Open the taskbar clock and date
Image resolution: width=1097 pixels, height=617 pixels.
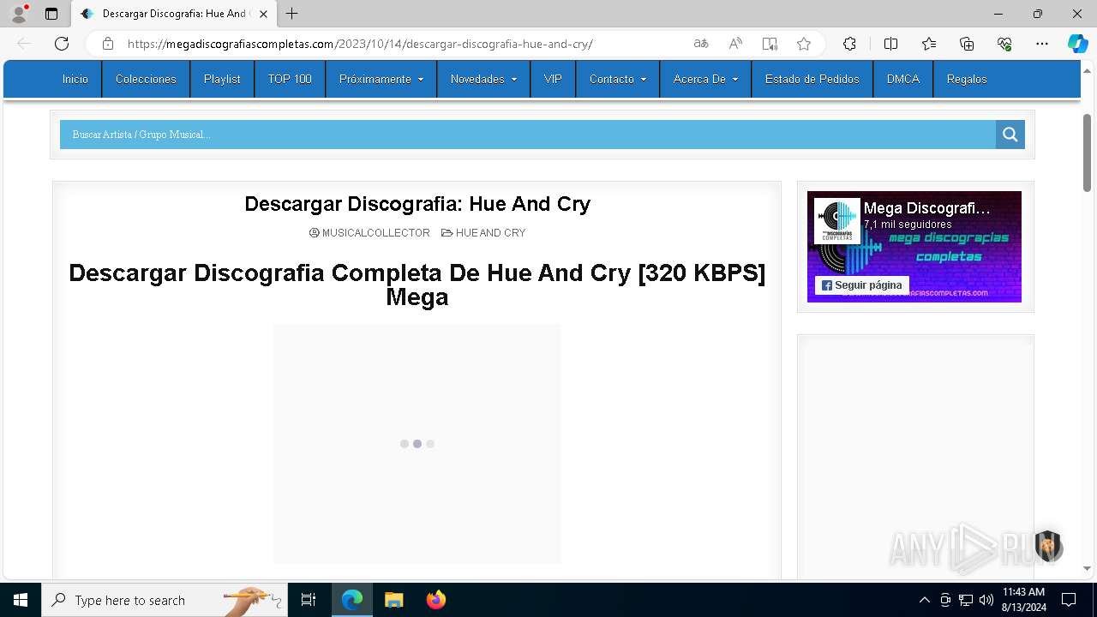point(1023,600)
